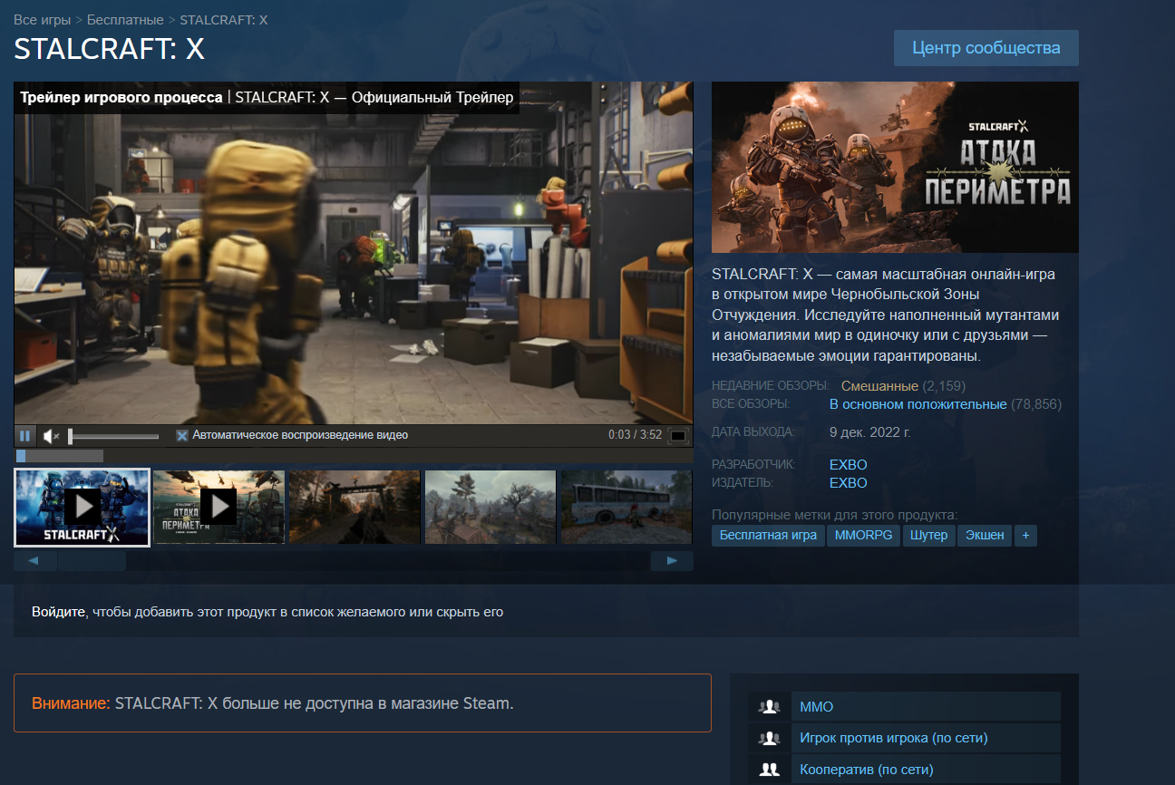Image resolution: width=1175 pixels, height=785 pixels.
Task: Click the Атака Периметра header image
Action: (895, 168)
